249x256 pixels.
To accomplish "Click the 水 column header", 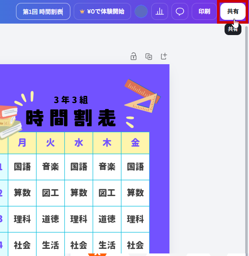I will 79,143.
